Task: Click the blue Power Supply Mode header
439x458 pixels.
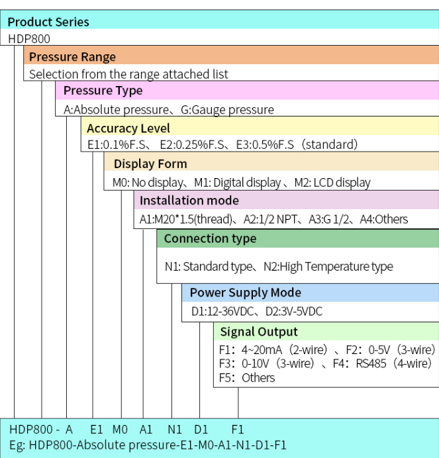Action: click(245, 293)
